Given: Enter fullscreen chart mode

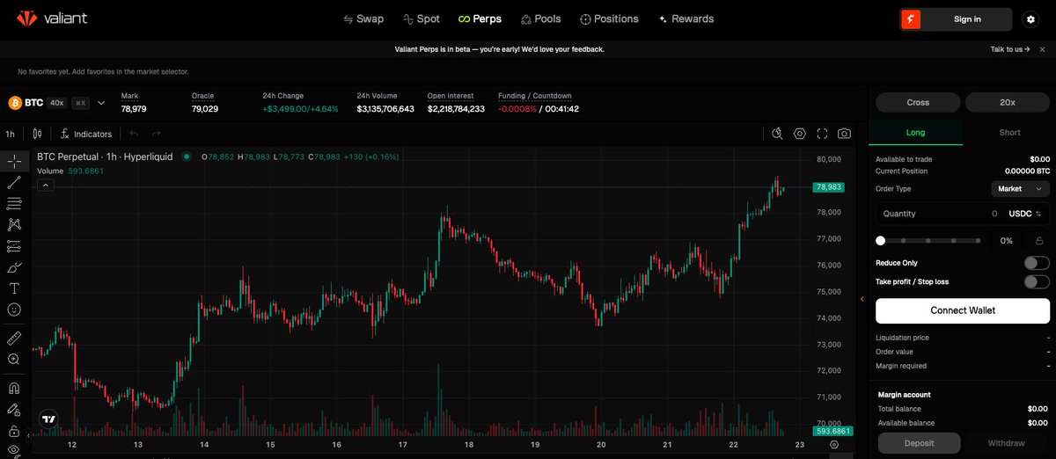Looking at the screenshot, I should click(822, 134).
